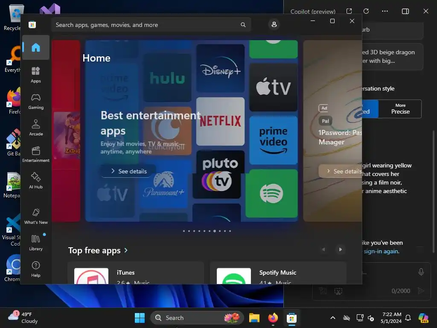Screen dimensions: 437x328
Task: Toggle Copilot side-by-side layout icon
Action: pos(405,11)
